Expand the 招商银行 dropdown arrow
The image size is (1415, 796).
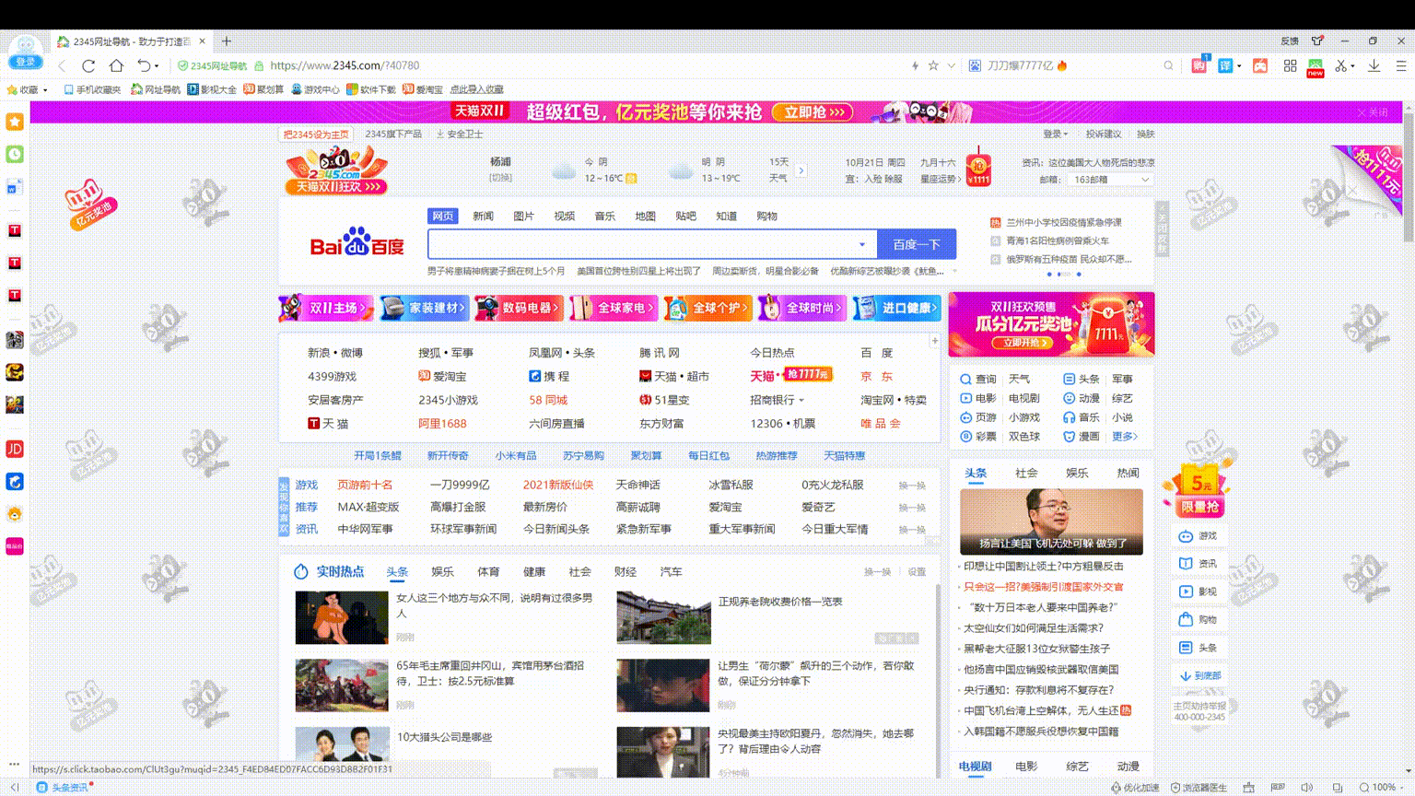tap(801, 401)
